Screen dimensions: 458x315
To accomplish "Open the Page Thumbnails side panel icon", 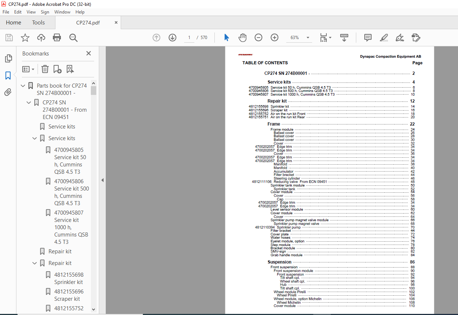I will click(x=8, y=58).
